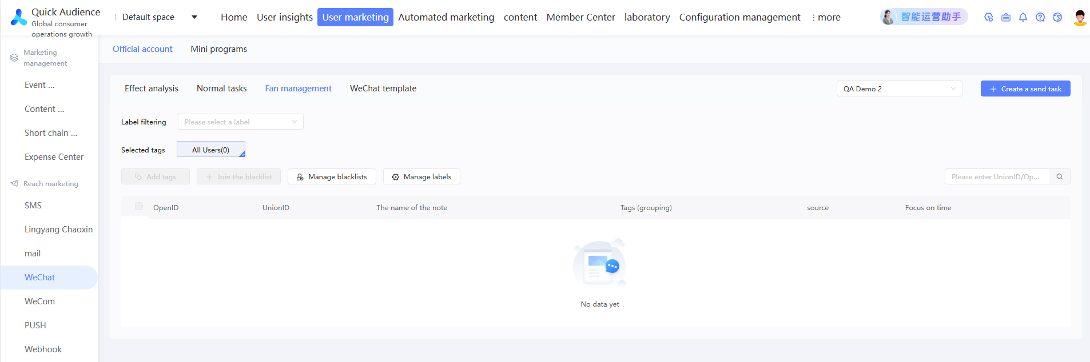
Task: Go to the Home menu
Action: (x=234, y=17)
